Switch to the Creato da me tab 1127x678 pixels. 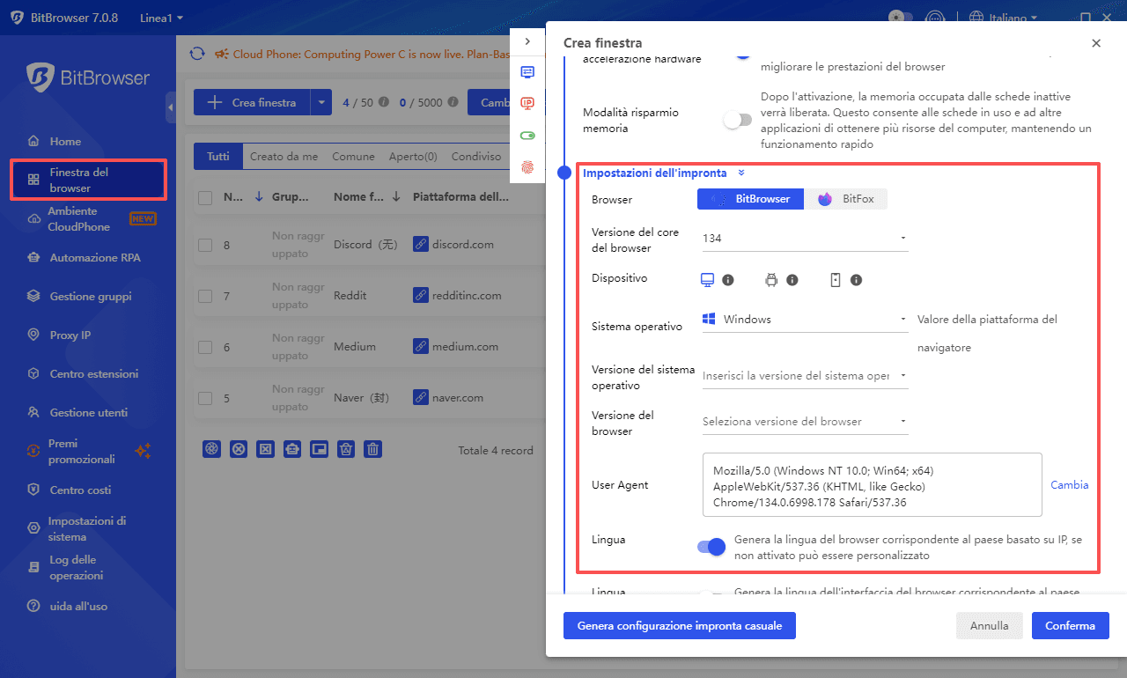(x=284, y=156)
